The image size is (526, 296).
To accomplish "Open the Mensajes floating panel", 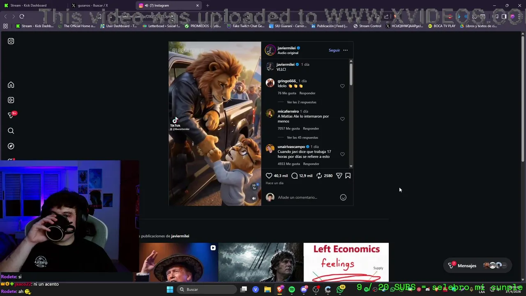I will [478, 266].
